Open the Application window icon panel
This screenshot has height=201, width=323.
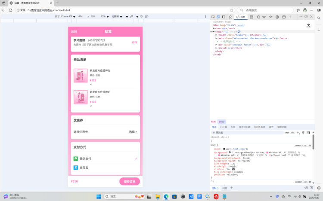[284, 17]
